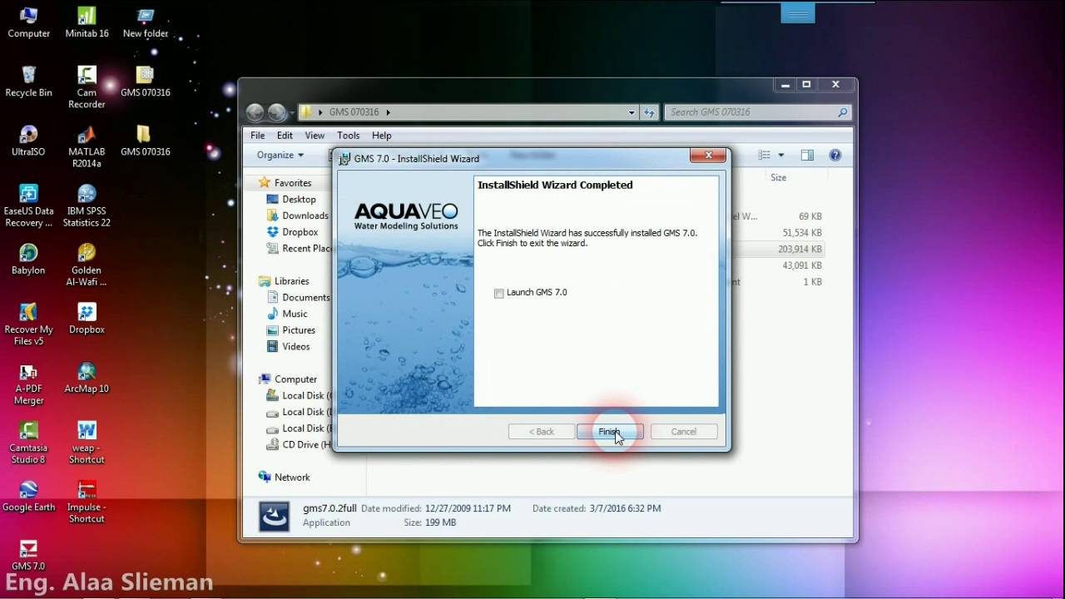Screen dimensions: 1065x599
Task: Open Explorer help question mark icon
Action: pos(835,155)
